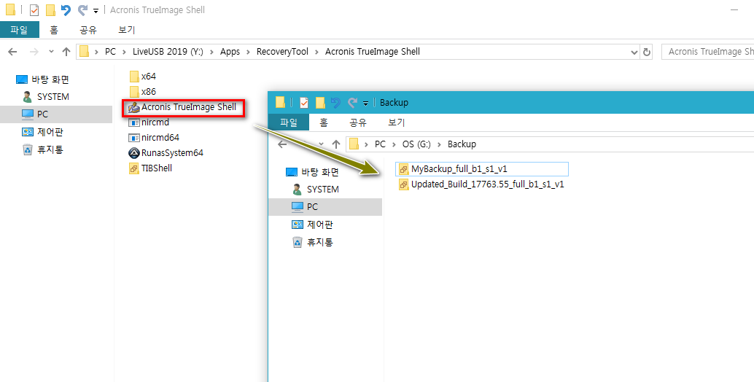Open 파일 tab in Acronis window ribbon
Screen dimensions: 754x382
(x=19, y=30)
